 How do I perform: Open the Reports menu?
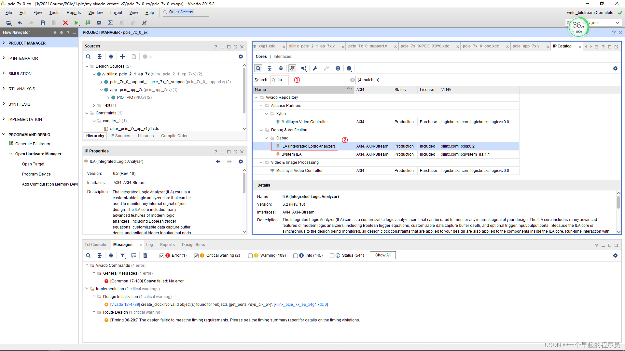(x=74, y=13)
